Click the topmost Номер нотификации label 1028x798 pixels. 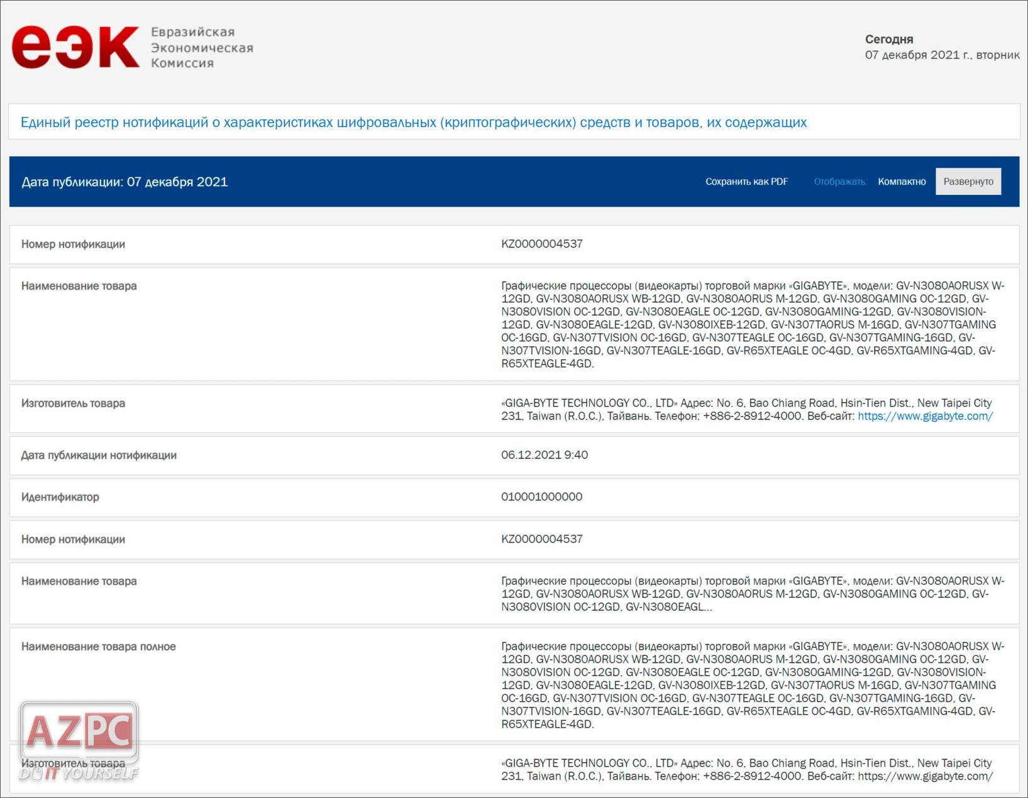(73, 244)
